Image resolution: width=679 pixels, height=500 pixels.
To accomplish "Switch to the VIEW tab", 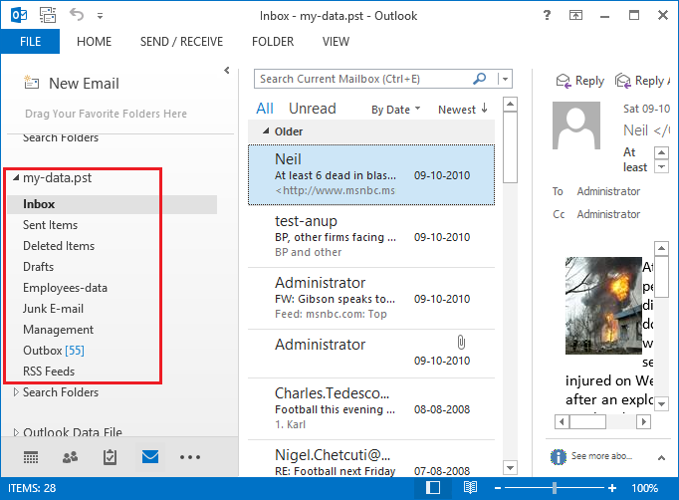I will pos(336,42).
